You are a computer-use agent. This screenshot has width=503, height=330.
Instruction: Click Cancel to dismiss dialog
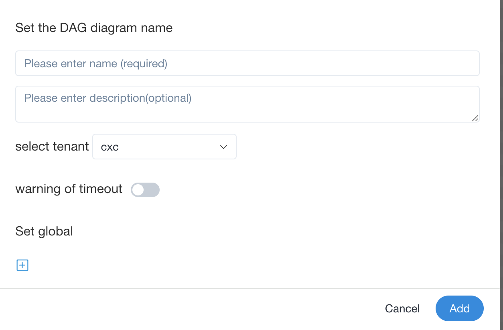[402, 308]
